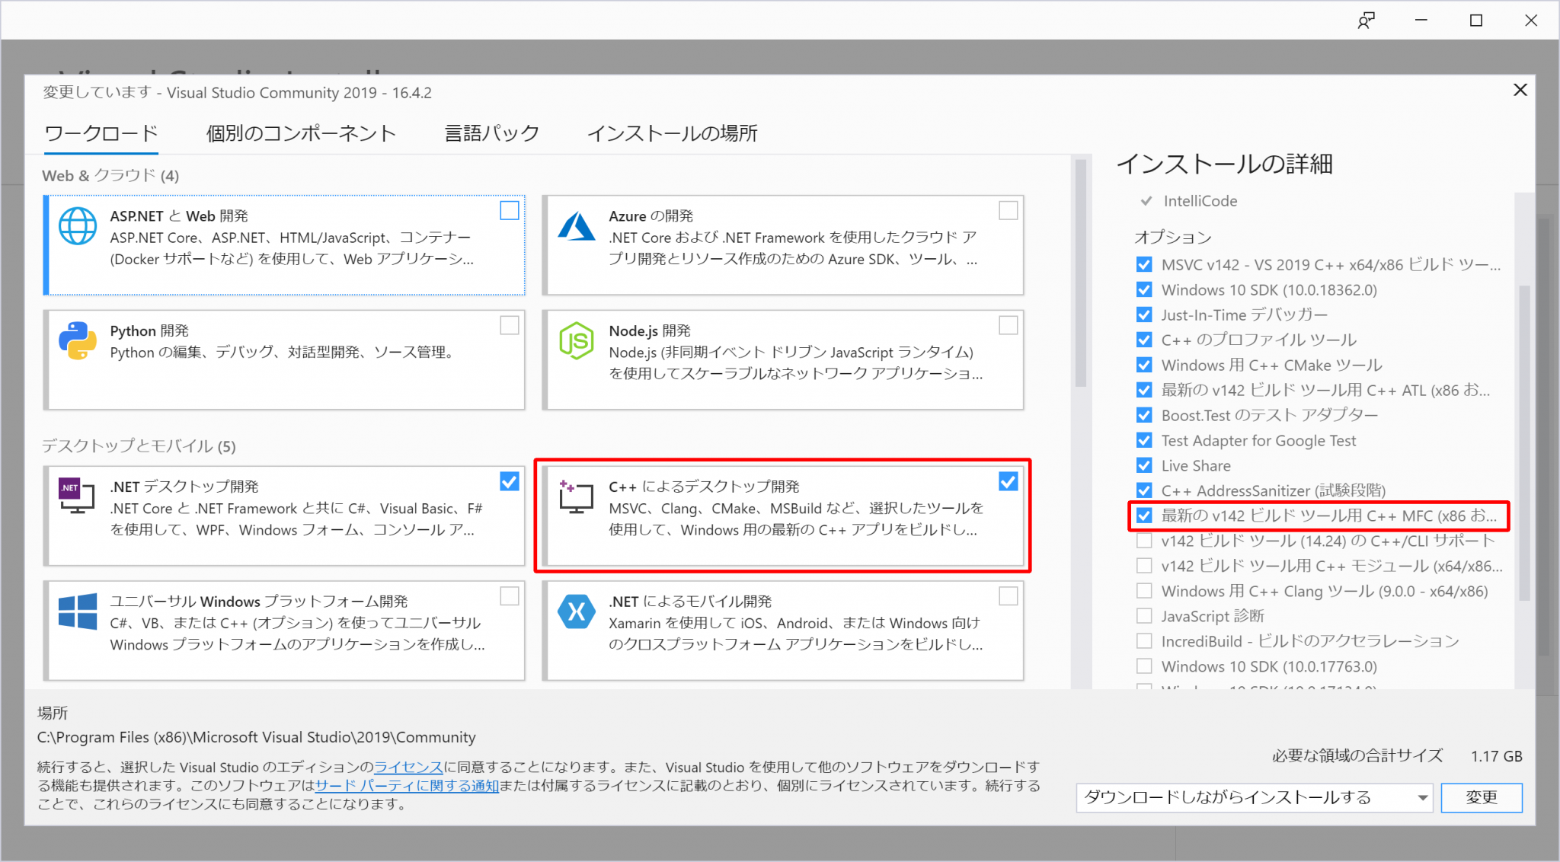Uncheck Windows 10 SDK (10.0.18362.0)
Screen dimensions: 1560x862
1144,289
